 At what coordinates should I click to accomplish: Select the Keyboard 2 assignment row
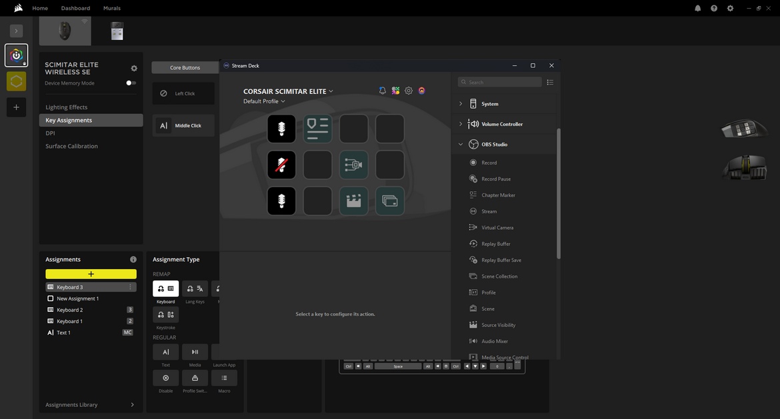click(91, 310)
